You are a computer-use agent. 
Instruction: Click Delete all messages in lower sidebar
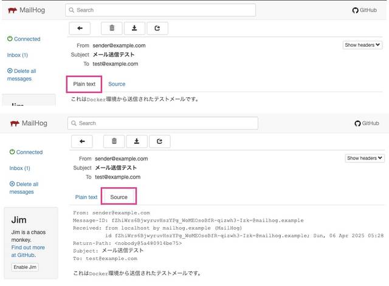click(24, 188)
